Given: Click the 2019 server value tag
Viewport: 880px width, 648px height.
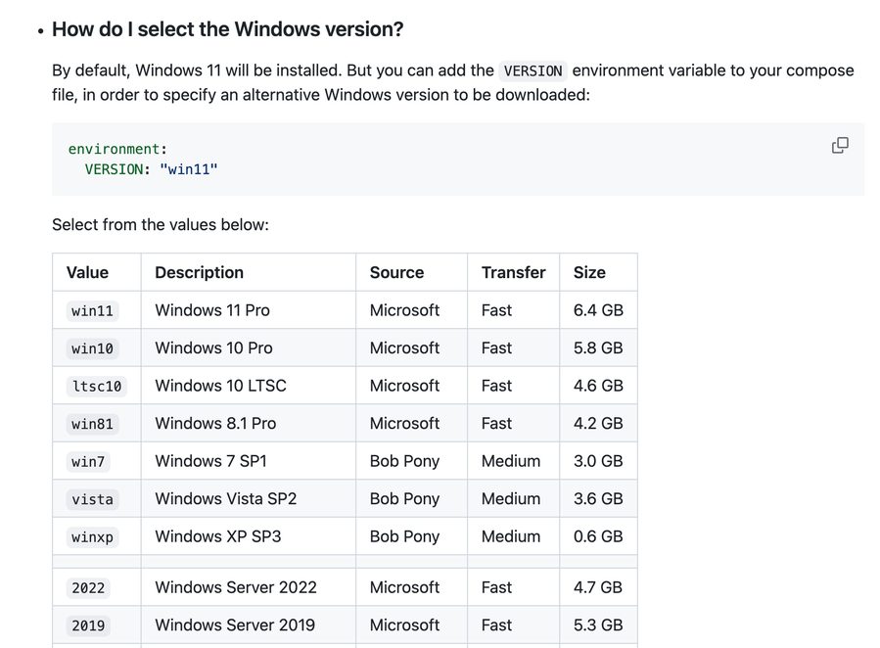Looking at the screenshot, I should [x=88, y=625].
